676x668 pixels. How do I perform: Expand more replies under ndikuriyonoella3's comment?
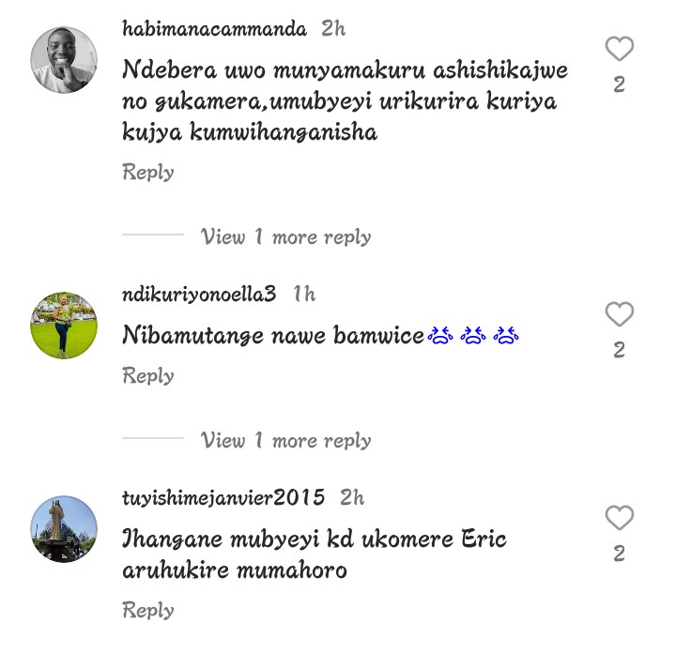click(x=285, y=440)
